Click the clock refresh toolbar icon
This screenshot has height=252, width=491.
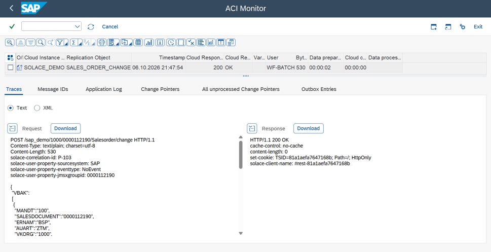point(171,42)
